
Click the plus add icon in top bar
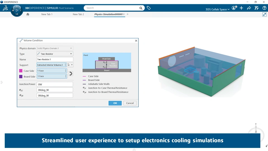(x=241, y=8)
